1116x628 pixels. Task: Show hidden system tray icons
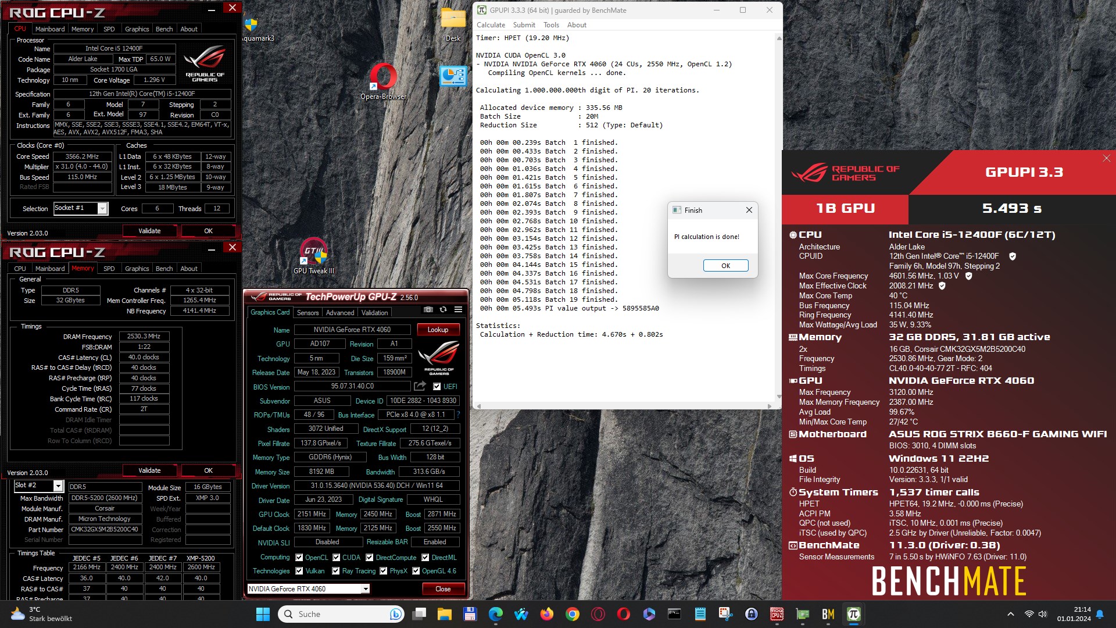[x=1011, y=614]
